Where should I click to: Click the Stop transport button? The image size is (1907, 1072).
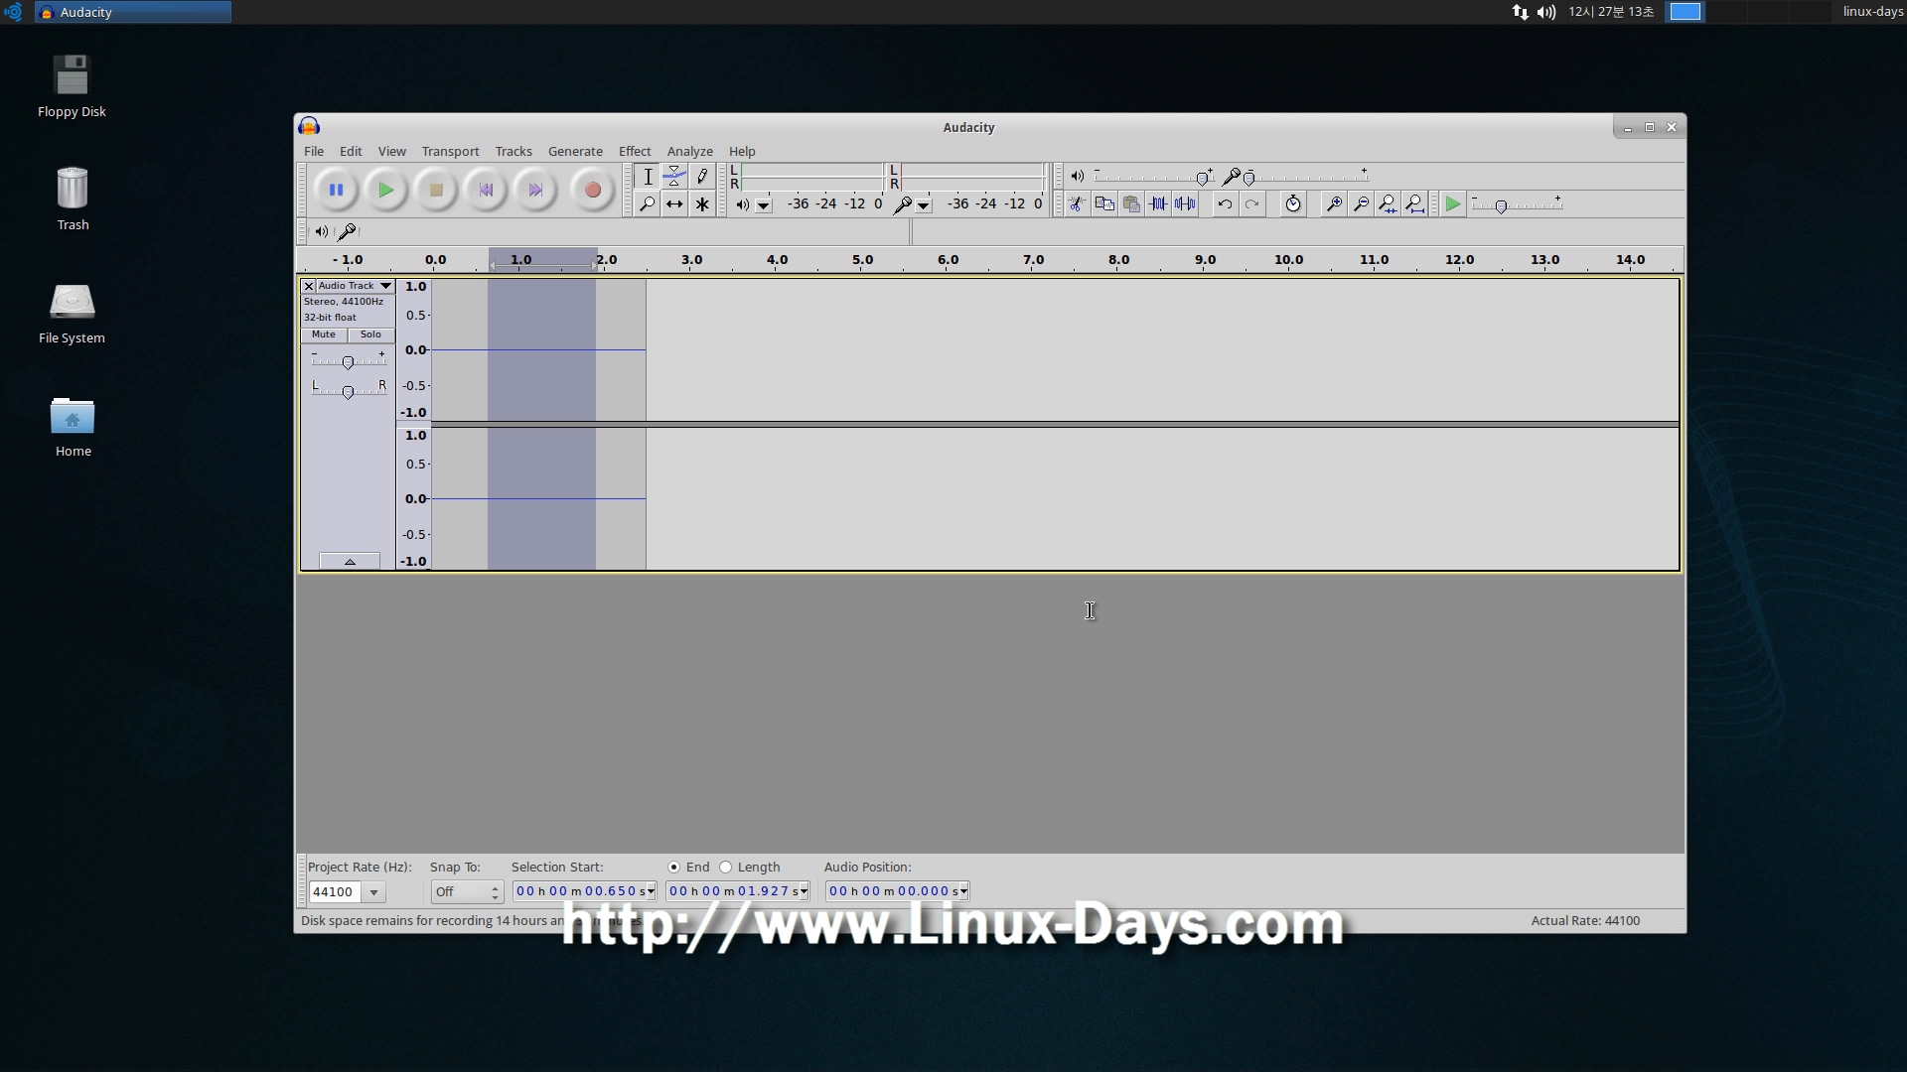(x=435, y=190)
